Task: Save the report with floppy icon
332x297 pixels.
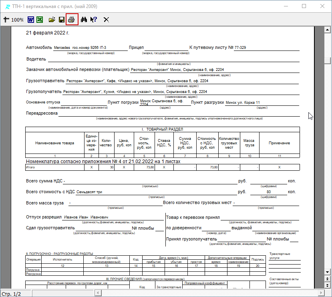Action: (62, 19)
